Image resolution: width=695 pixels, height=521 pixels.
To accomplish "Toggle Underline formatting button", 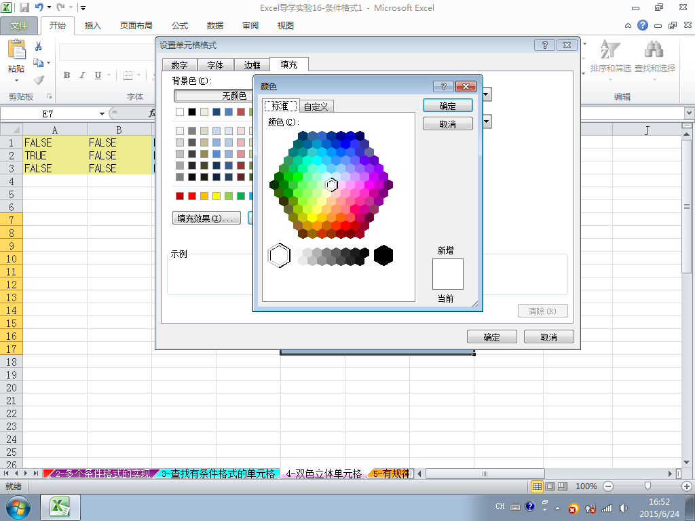I will pyautogui.click(x=98, y=75).
